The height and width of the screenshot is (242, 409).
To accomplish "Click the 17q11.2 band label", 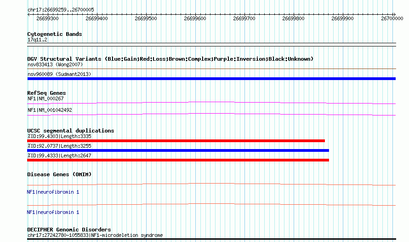I will [37, 40].
